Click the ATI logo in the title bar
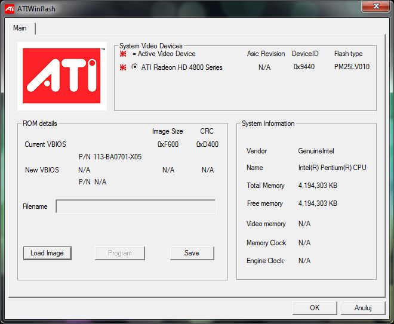 point(10,9)
